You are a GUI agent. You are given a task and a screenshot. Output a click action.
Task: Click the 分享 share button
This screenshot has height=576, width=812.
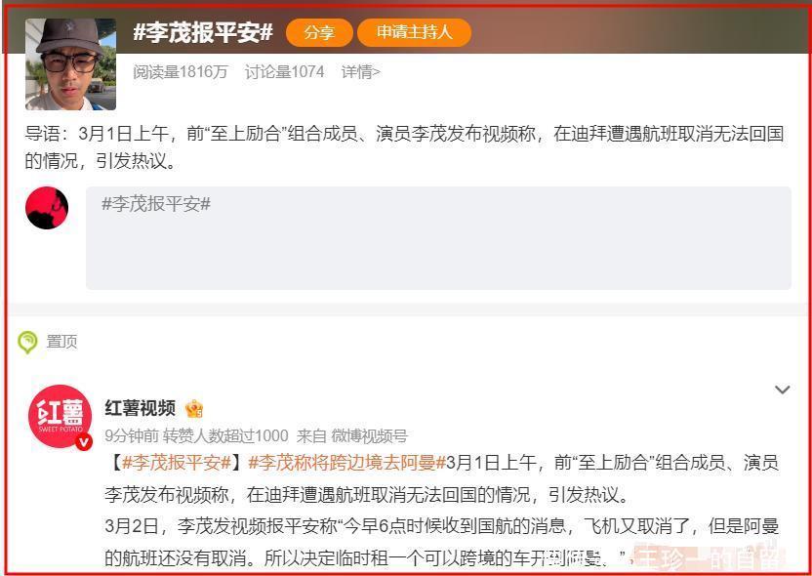tap(319, 32)
